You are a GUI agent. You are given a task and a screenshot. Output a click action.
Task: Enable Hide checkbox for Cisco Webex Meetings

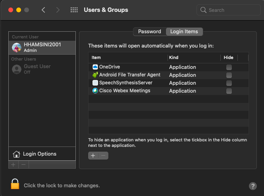229,91
